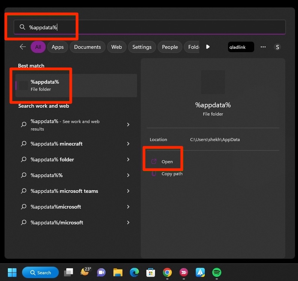Expand %appdata% microsoft teams chevron
The width and height of the screenshot is (298, 281).
click(128, 191)
